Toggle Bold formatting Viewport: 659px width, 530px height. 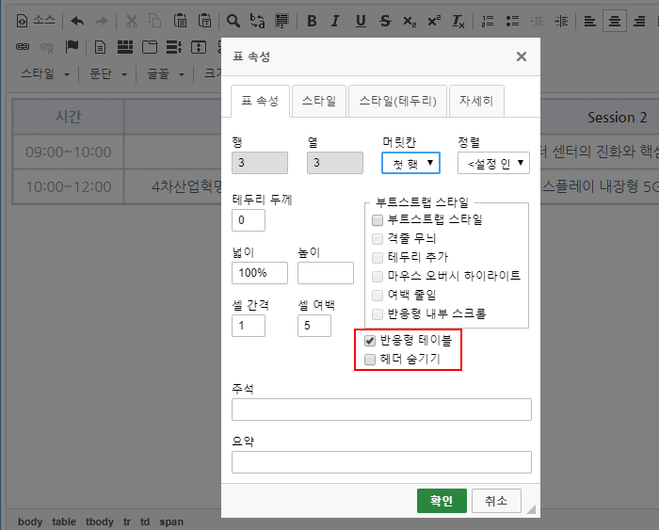(312, 21)
